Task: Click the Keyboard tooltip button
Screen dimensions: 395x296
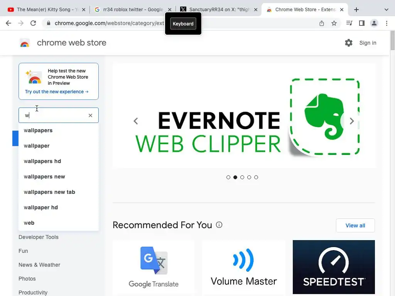Action: click(183, 24)
